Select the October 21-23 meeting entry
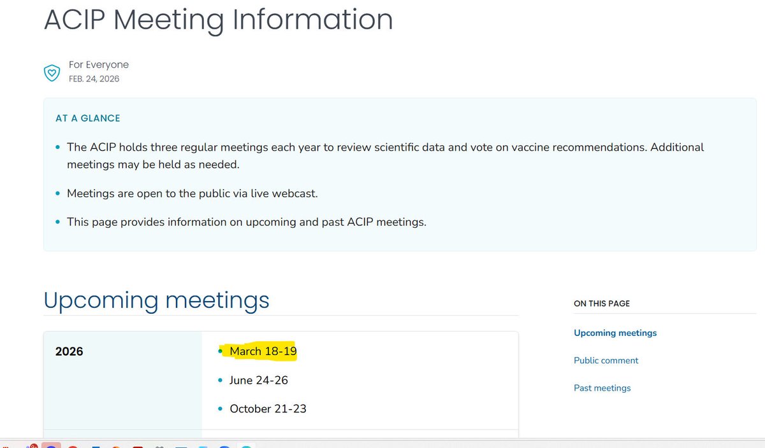Image resolution: width=765 pixels, height=448 pixels. 268,409
